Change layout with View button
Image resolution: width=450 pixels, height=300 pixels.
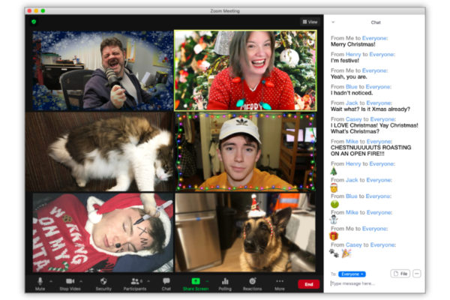(x=310, y=22)
